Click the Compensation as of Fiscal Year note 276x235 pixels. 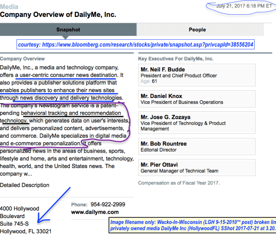click(179, 183)
